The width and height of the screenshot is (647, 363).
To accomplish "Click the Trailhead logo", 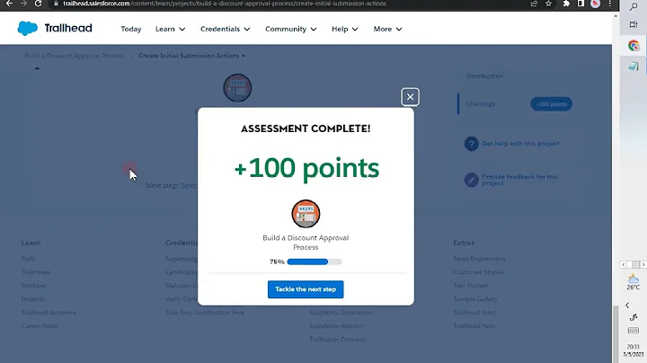I will click(55, 29).
